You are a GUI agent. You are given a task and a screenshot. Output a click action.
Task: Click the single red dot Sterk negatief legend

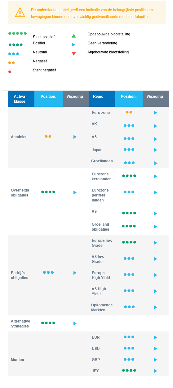pyautogui.click(x=10, y=72)
